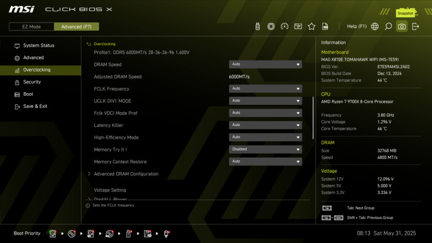Open the Latency Killer dropdown
The image size is (432, 243).
(x=265, y=125)
